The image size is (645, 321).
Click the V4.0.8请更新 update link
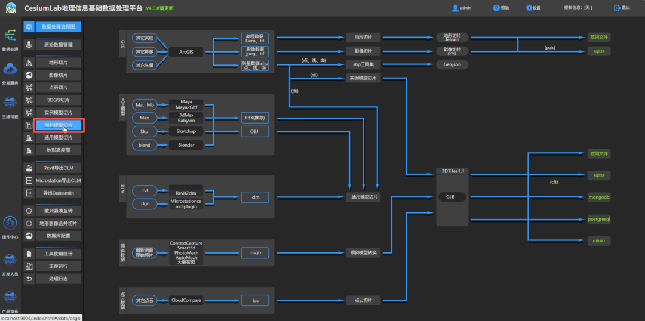(x=161, y=8)
